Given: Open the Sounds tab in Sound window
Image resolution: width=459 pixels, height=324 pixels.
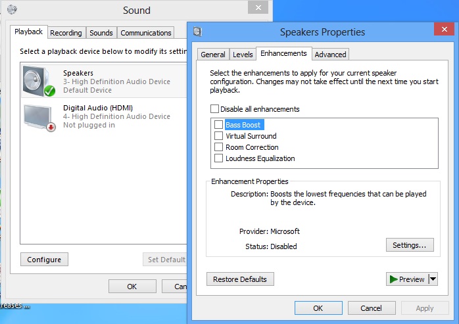Looking at the screenshot, I should [101, 33].
